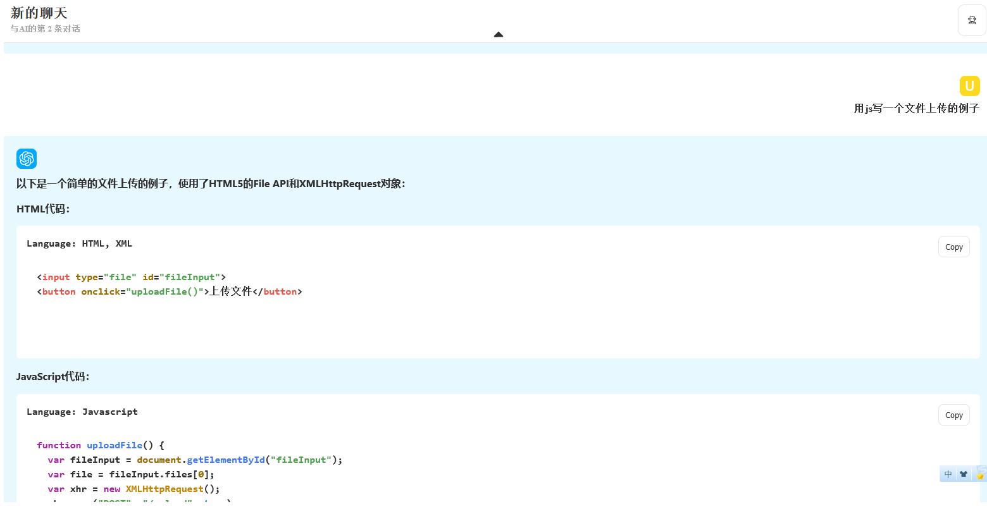Click the AI reply intro sentence about File API
Viewport: 987px width, 509px height.
[211, 184]
